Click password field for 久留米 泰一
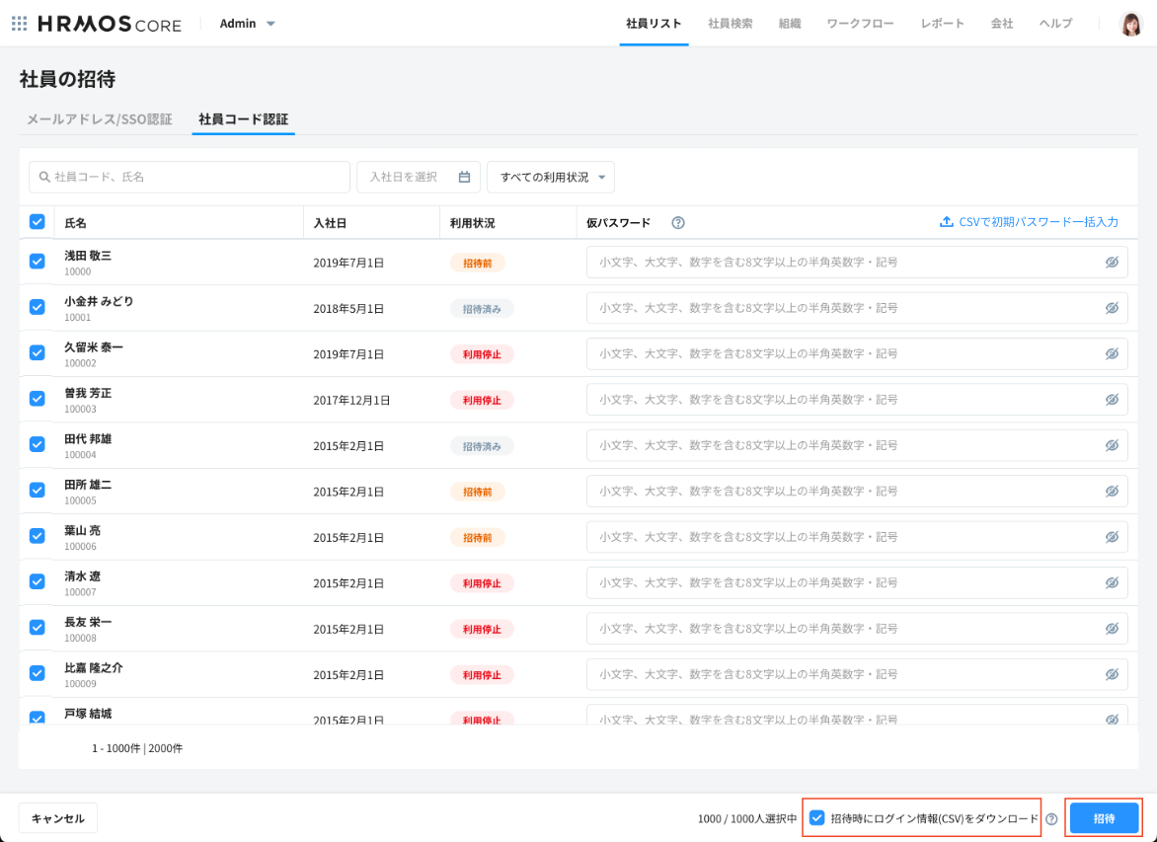Image resolution: width=1157 pixels, height=842 pixels. 844,354
